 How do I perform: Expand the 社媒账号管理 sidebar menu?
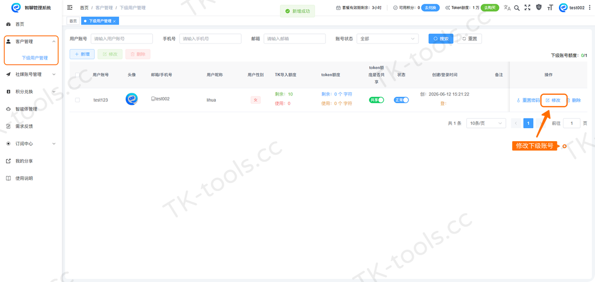(31, 74)
